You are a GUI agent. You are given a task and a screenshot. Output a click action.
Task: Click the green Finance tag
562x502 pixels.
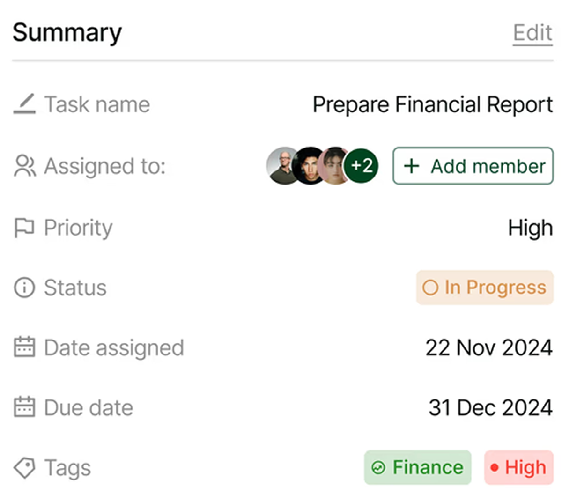pyautogui.click(x=418, y=467)
